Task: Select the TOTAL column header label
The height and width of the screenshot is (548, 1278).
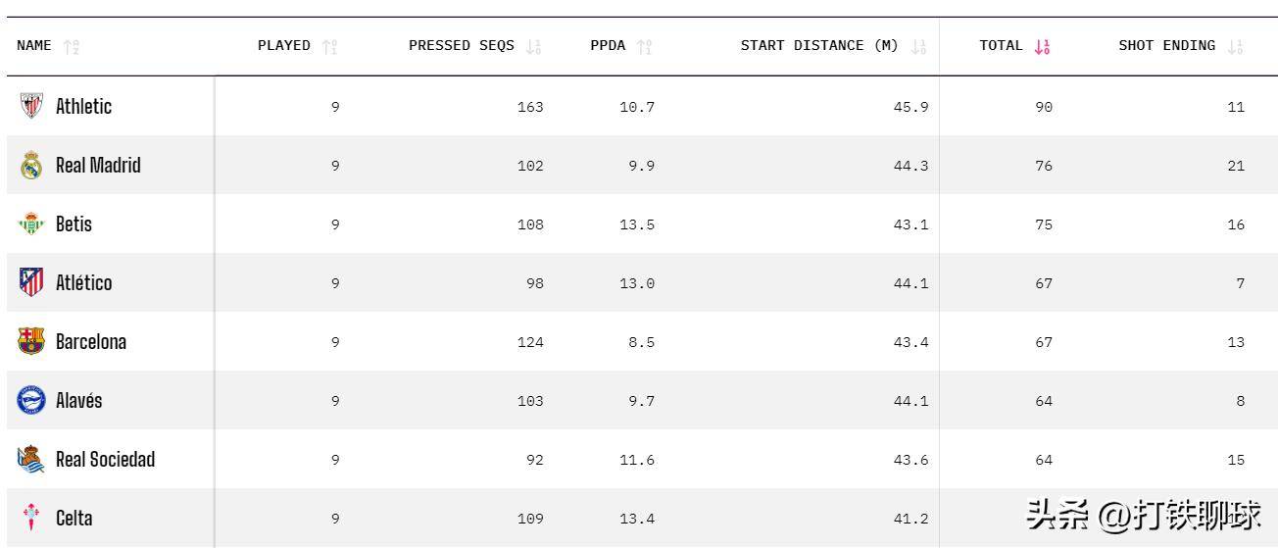Action: [1001, 46]
